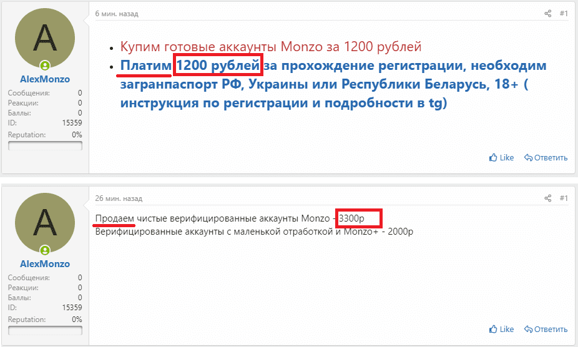Click reputation bar in first post sidebar

click(45, 145)
